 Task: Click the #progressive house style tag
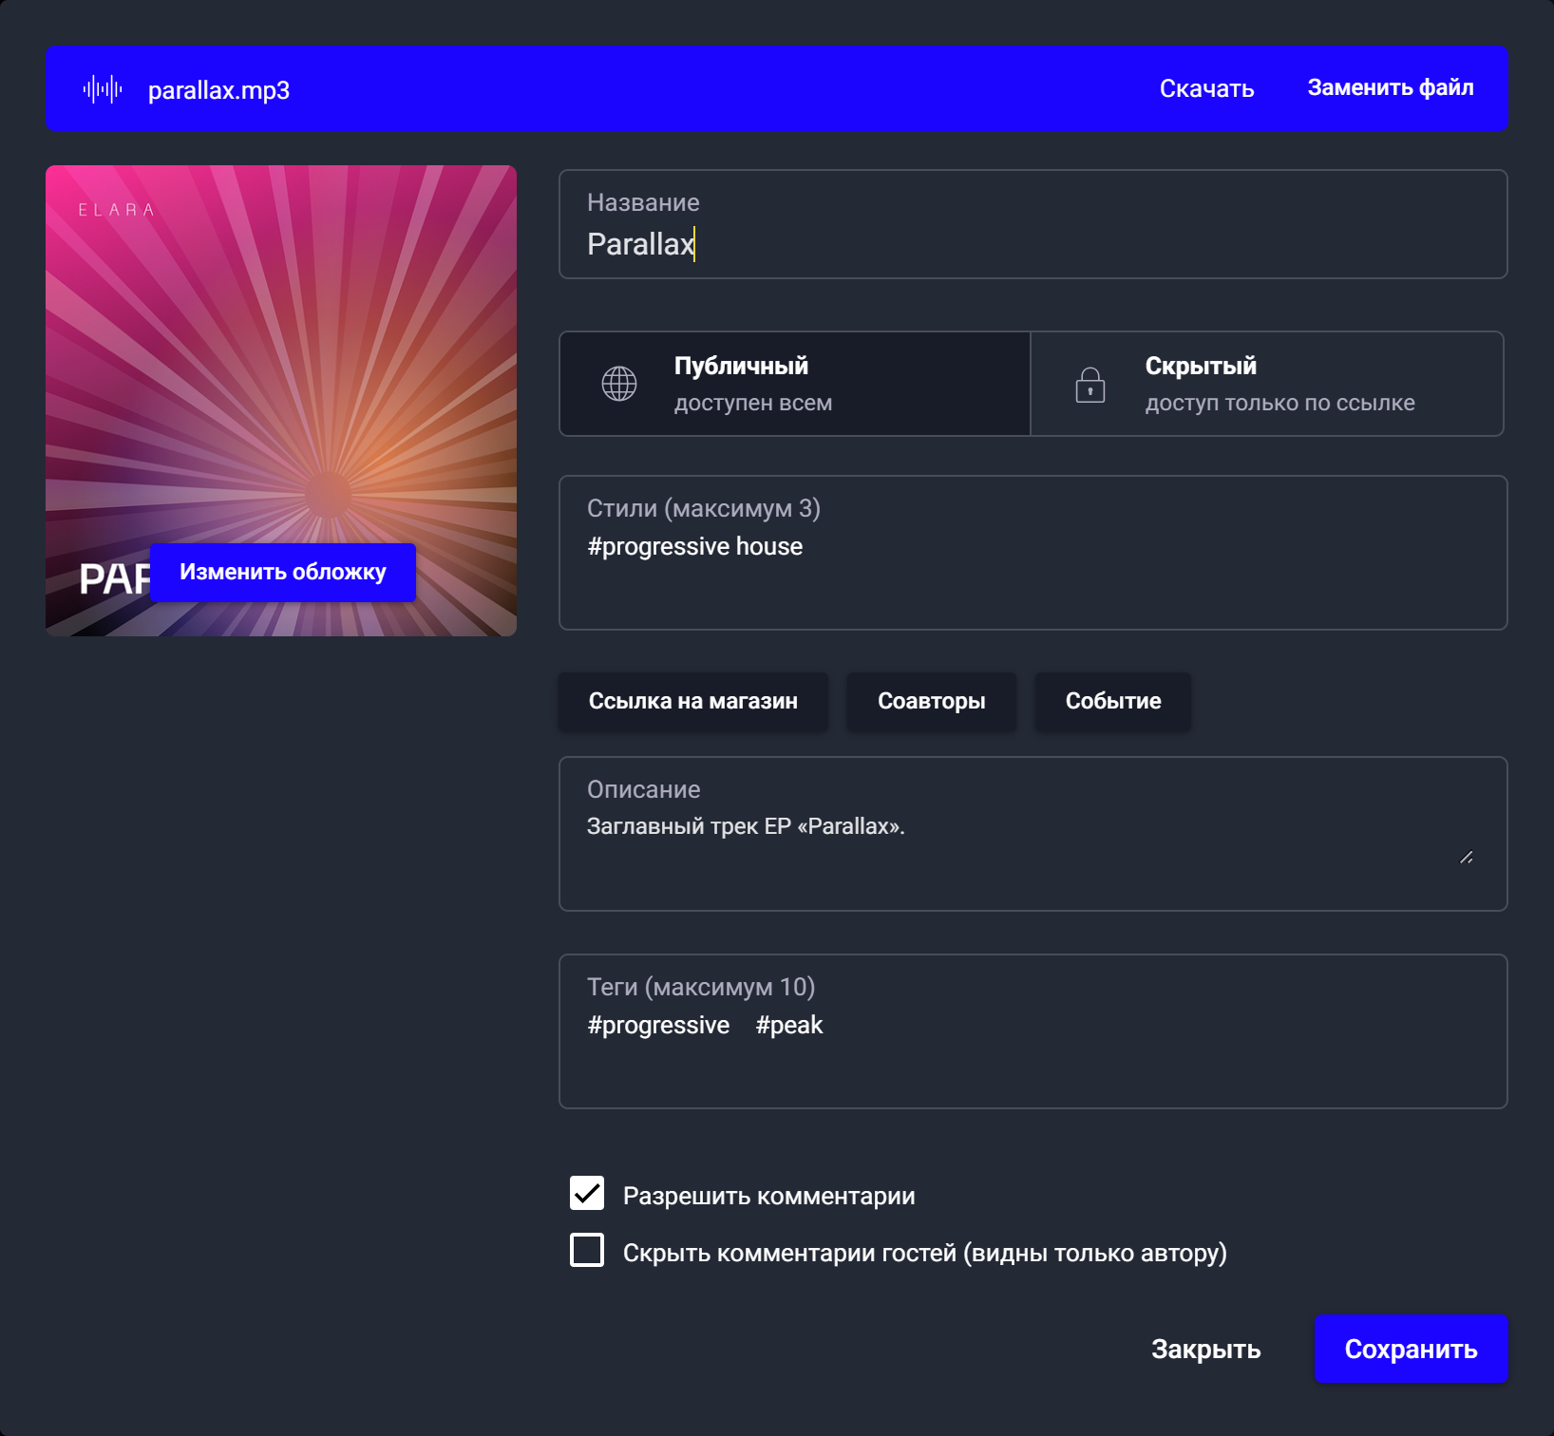click(695, 546)
